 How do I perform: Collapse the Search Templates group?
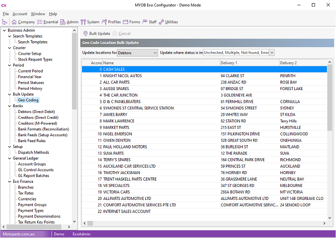[x=9, y=36]
